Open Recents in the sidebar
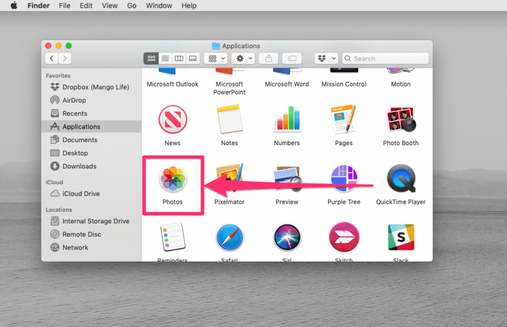This screenshot has width=507, height=327. tap(91, 113)
